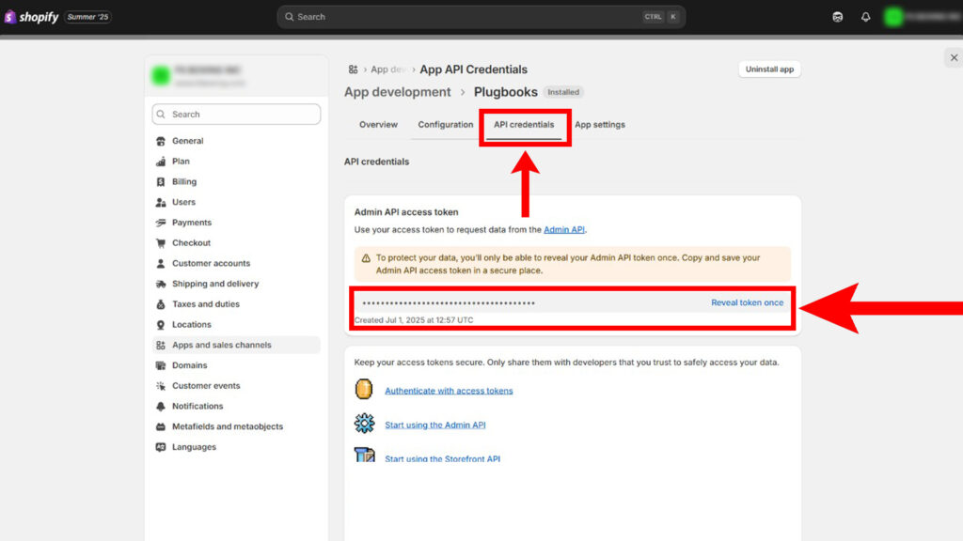Click the Payments icon in sidebar
Image resolution: width=963 pixels, height=541 pixels.
(x=161, y=223)
